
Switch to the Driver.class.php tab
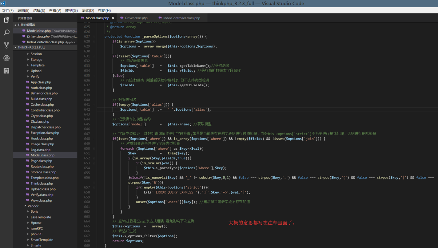[x=136, y=18]
